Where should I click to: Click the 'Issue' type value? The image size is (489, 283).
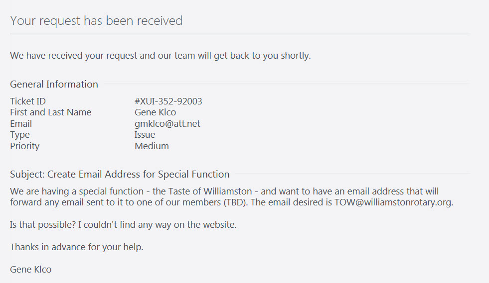145,135
